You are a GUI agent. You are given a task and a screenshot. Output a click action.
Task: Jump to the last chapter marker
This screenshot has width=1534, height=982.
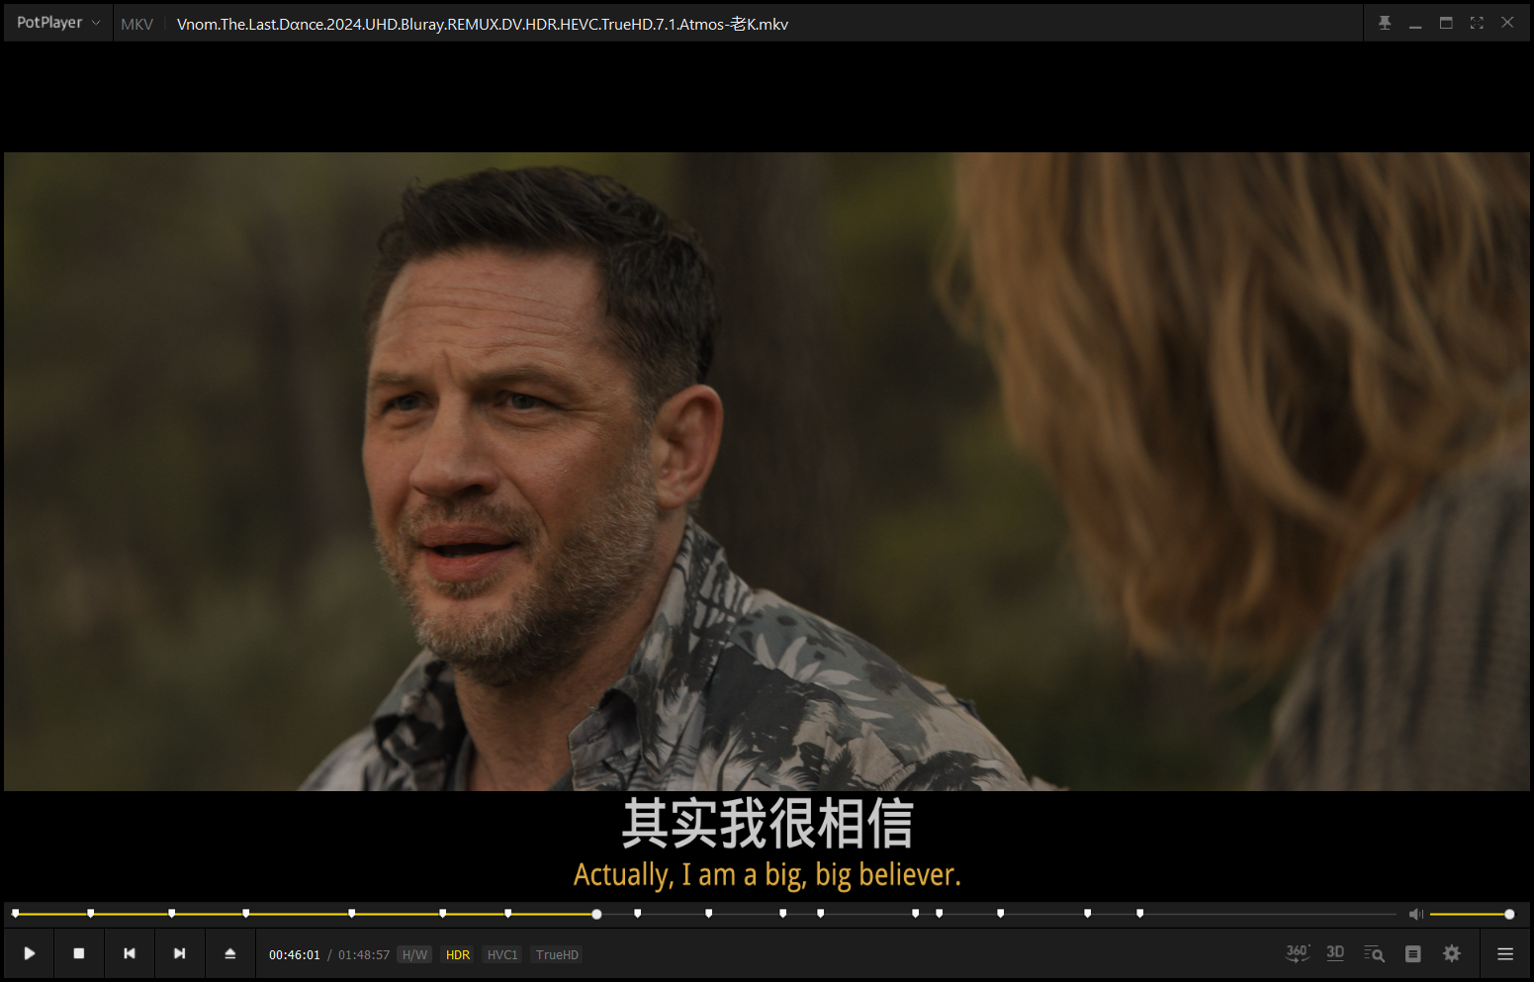(x=1139, y=913)
